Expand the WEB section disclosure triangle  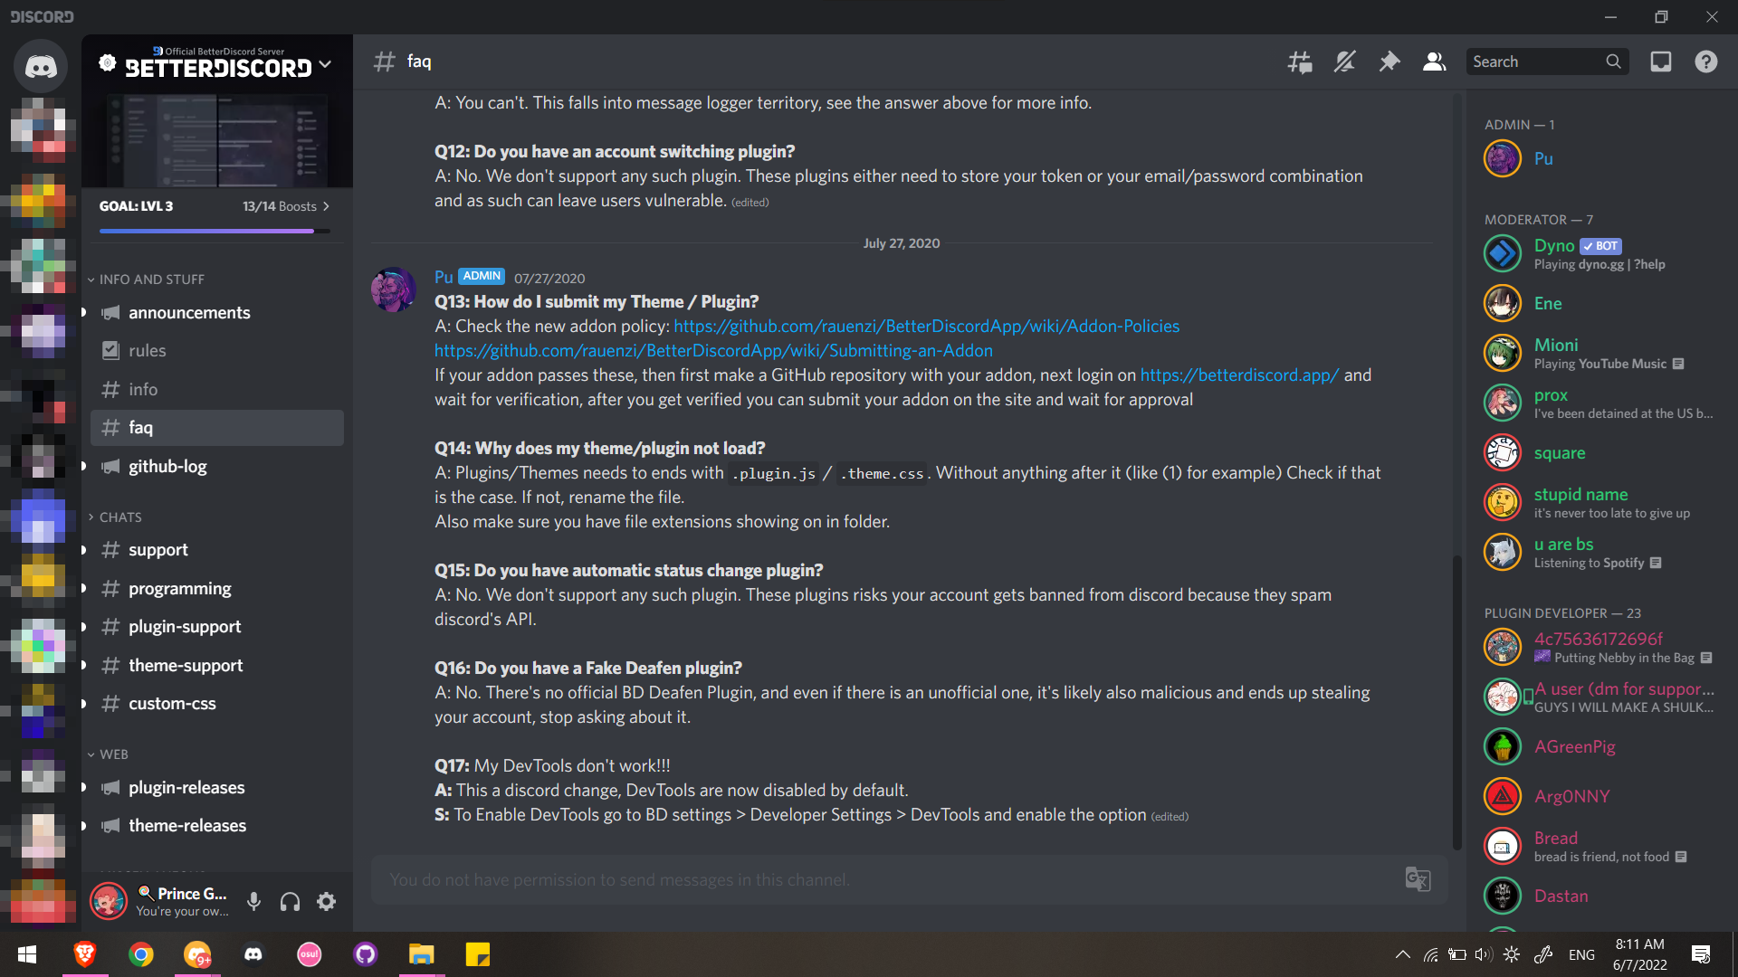pos(91,753)
